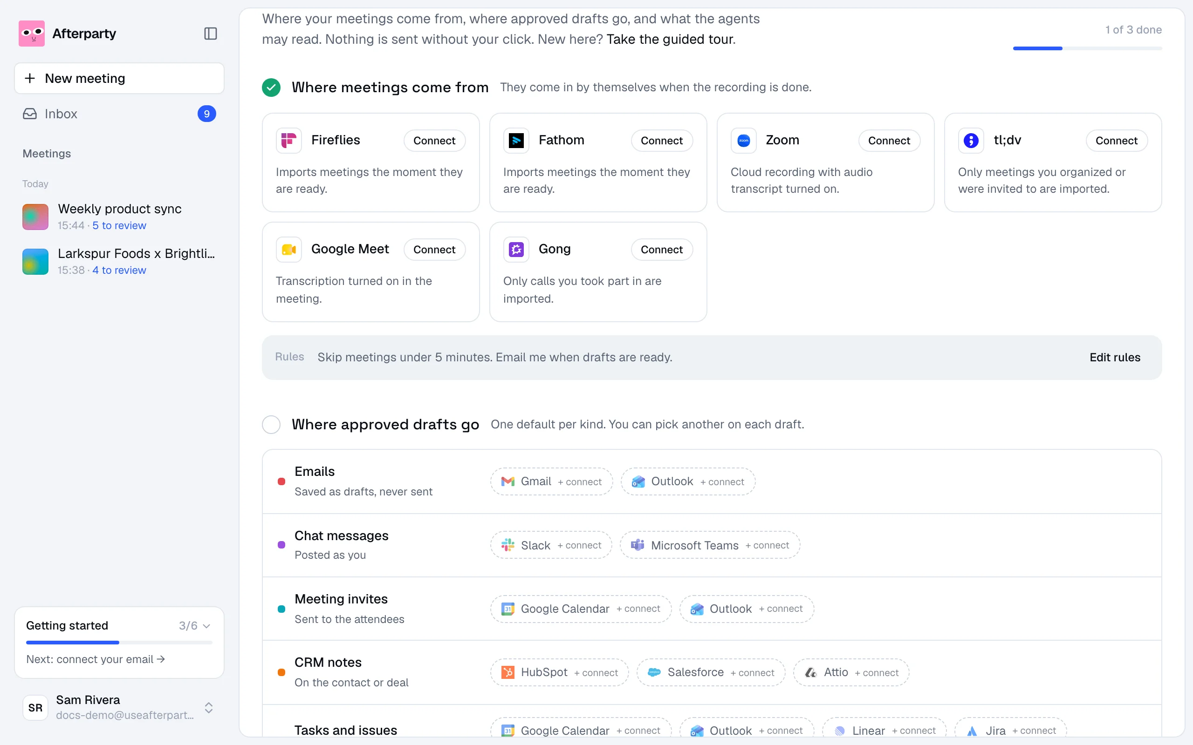Click the Fireflies logo icon

point(289,141)
